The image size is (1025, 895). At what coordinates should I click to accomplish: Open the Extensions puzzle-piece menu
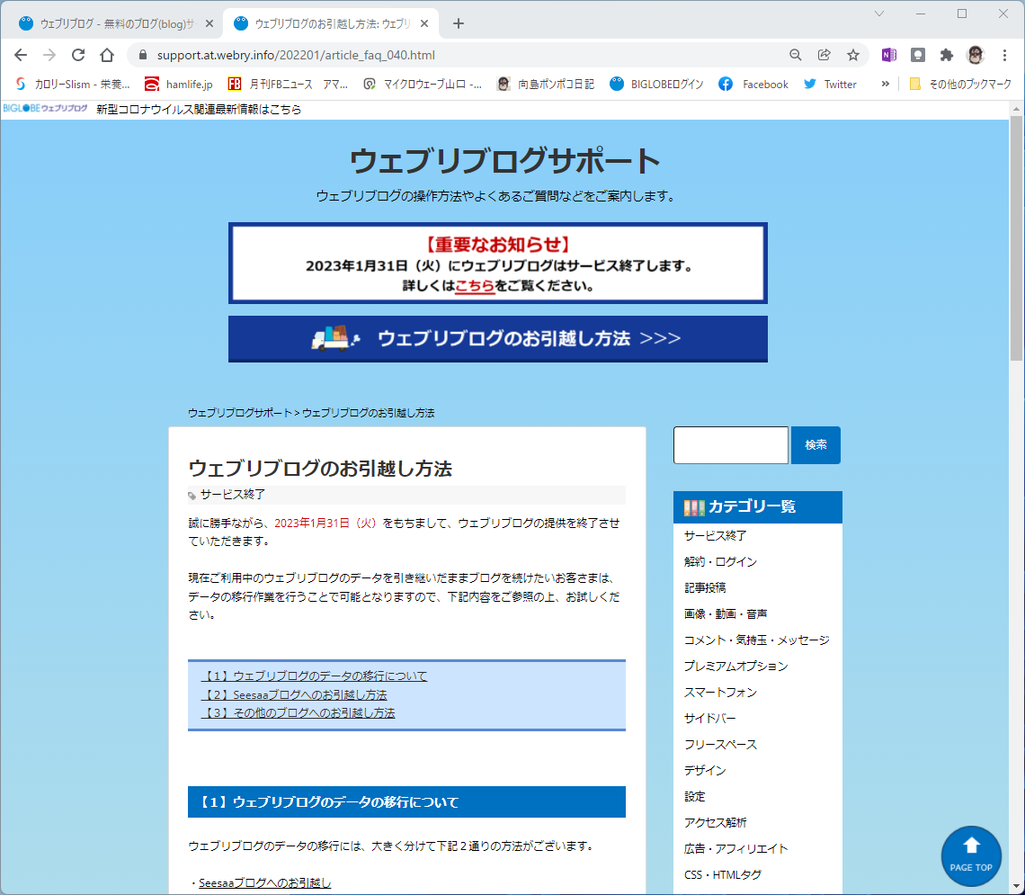click(947, 55)
